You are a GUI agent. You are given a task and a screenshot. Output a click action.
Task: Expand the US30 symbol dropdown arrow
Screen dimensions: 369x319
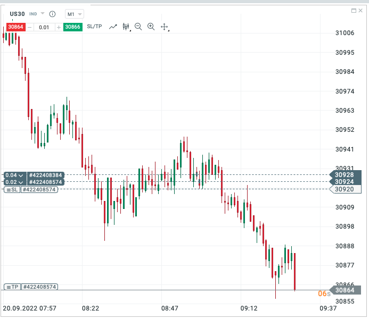[43, 13]
